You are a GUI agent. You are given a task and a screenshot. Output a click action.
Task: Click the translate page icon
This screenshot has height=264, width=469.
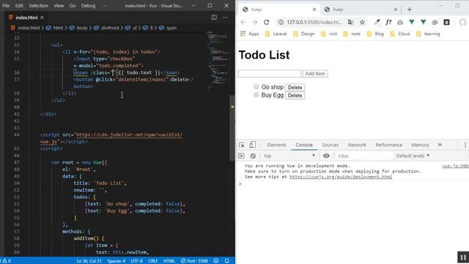point(350,22)
